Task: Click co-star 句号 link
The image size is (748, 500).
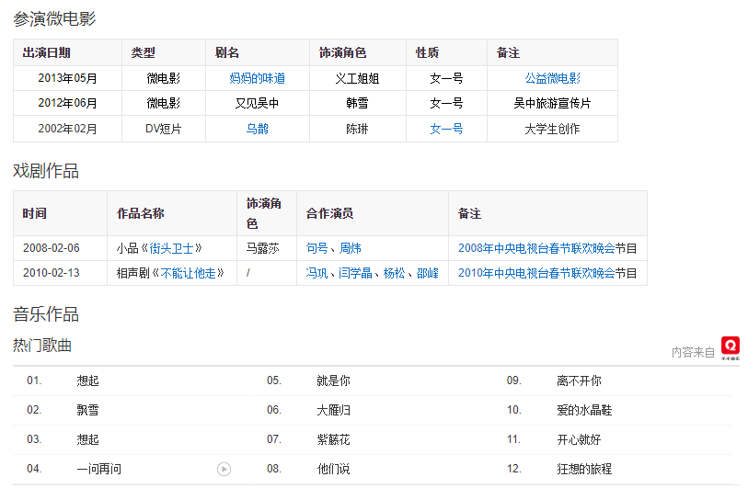Action: 316,248
